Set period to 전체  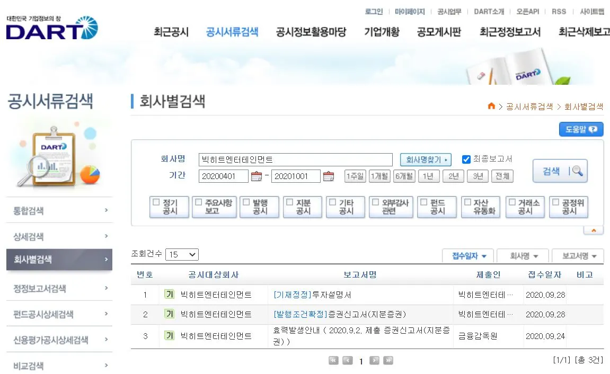502,176
